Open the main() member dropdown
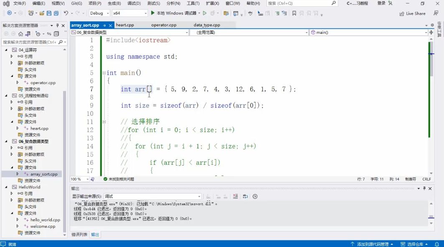The height and width of the screenshot is (247, 444). (x=369, y=32)
